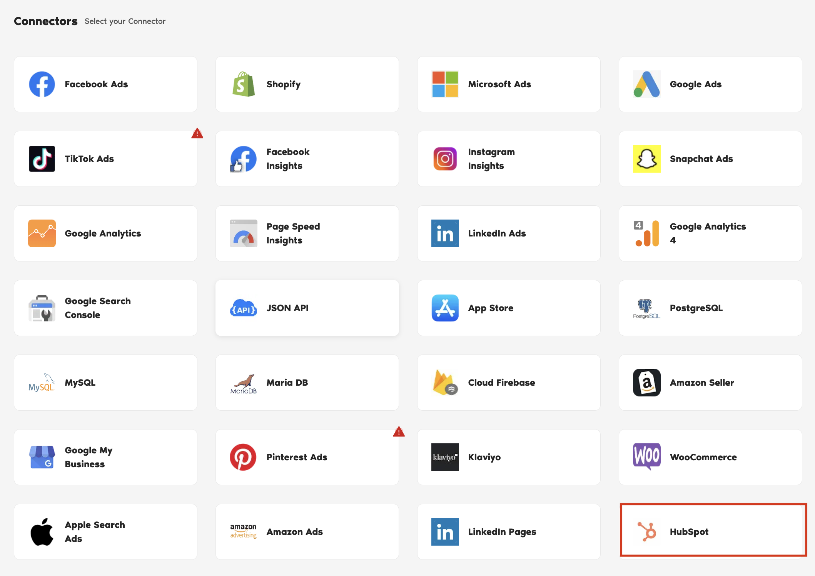Screen dimensions: 815x576
Task: Click the Apple logo for Apple Search Ads
Action: [42, 532]
